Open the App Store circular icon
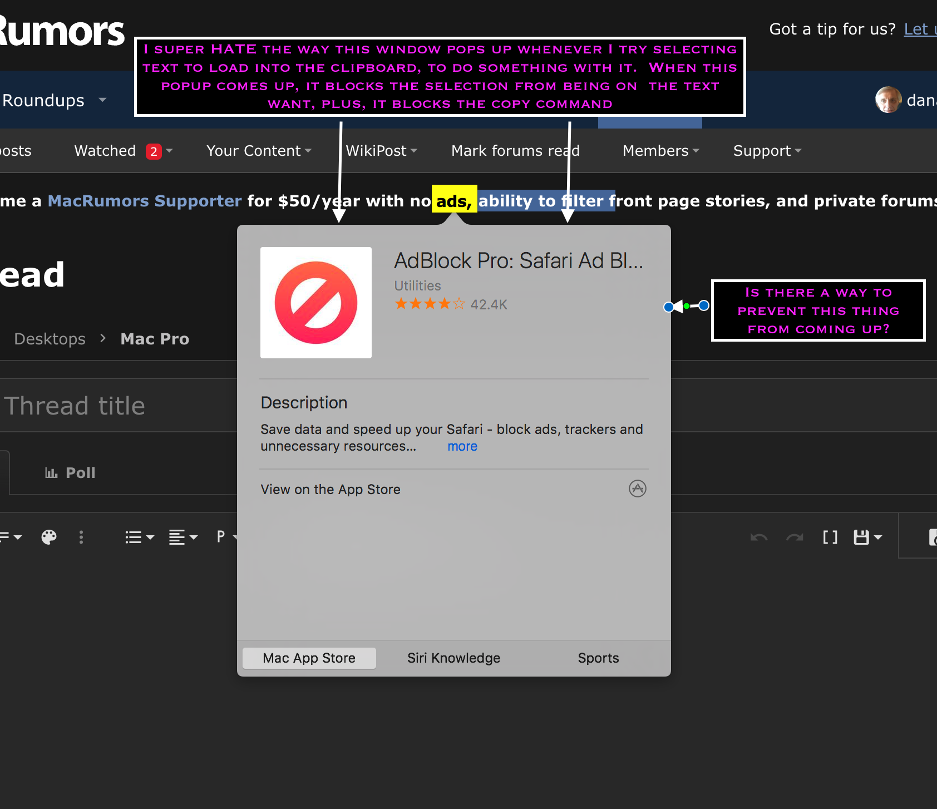 point(637,489)
